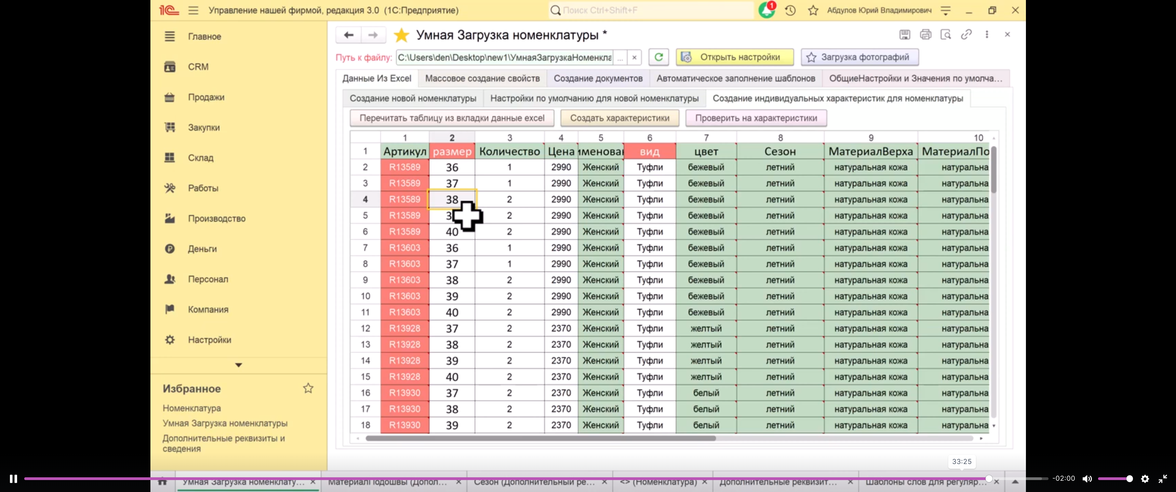Open the Склад section in sidebar
The height and width of the screenshot is (492, 1176).
tap(200, 158)
